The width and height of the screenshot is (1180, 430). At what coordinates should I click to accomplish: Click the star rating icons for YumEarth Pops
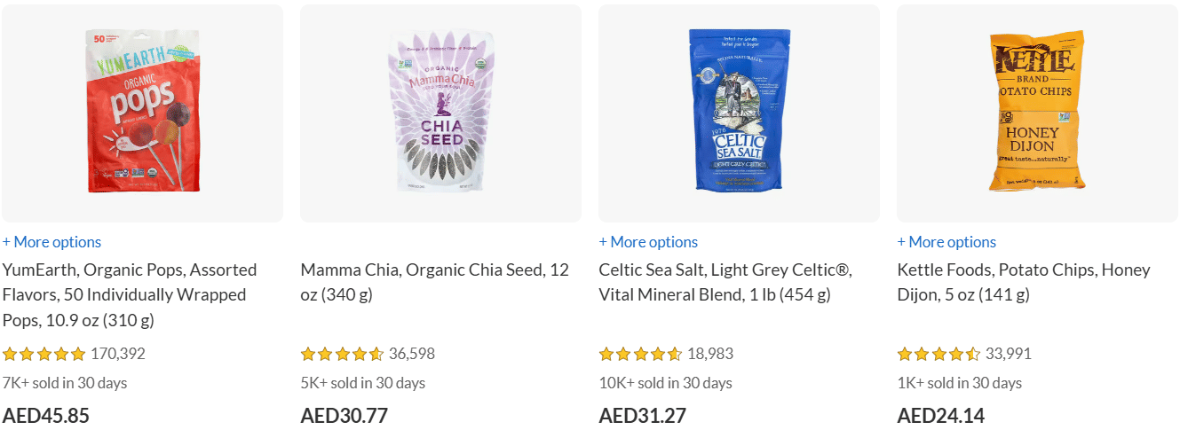(x=44, y=355)
